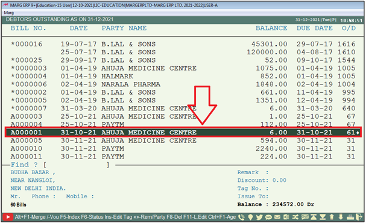Viewport: 366px width, 223px height.
Task: Click BUDHA BAZAR address line
Action: 33,172
